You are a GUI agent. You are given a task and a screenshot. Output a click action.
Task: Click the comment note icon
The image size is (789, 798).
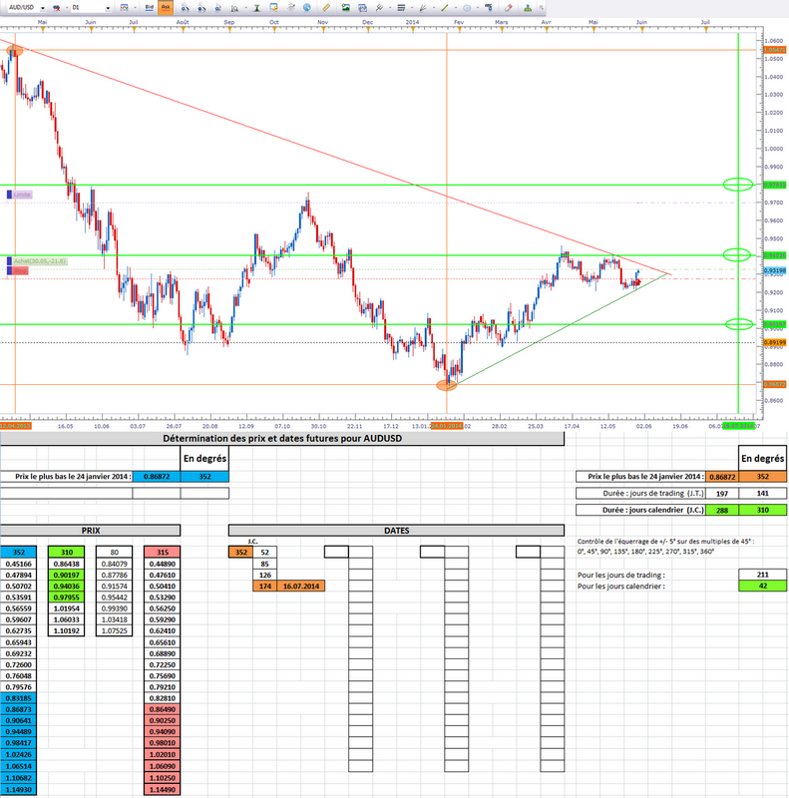click(x=273, y=8)
